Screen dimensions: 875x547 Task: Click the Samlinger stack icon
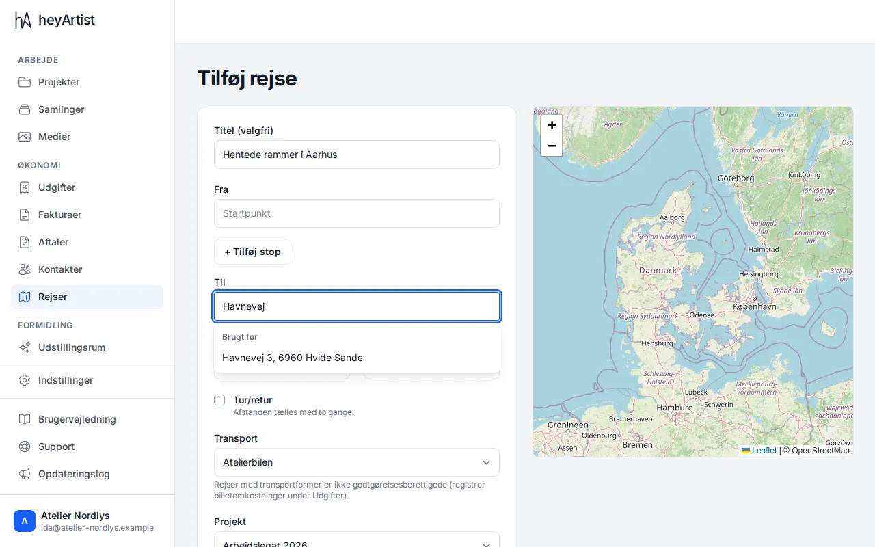25,109
